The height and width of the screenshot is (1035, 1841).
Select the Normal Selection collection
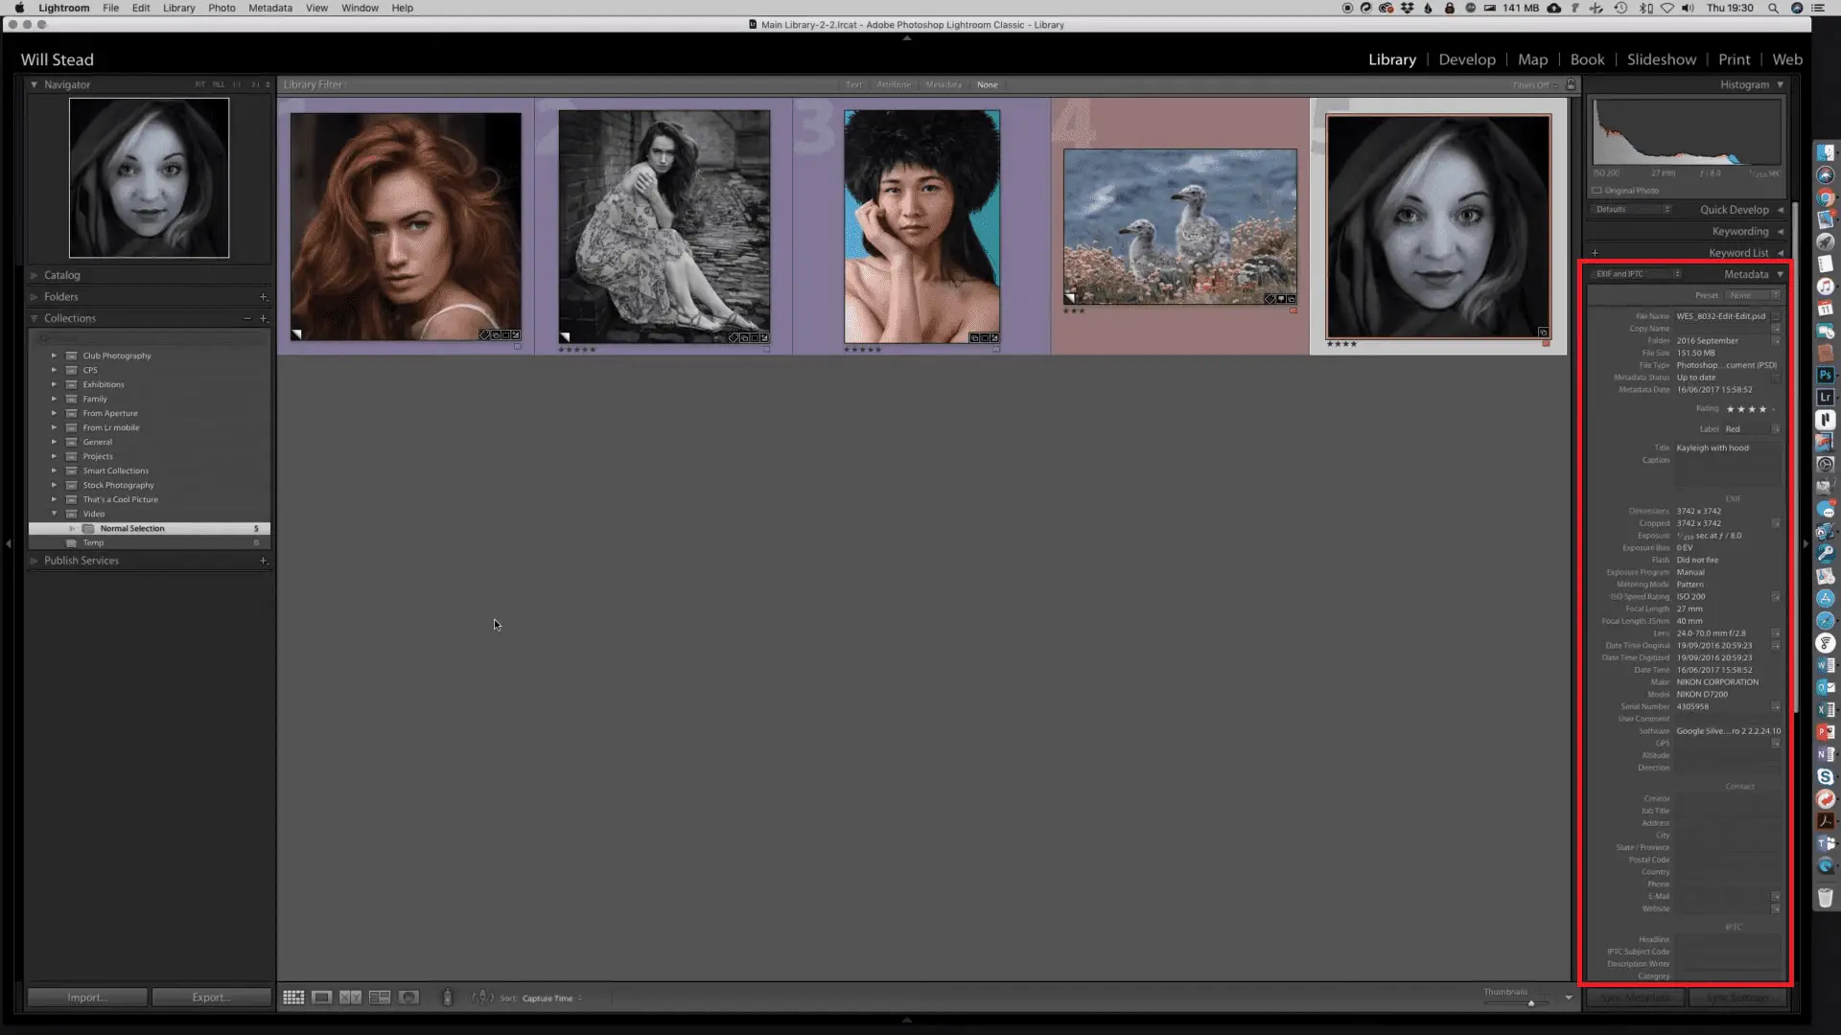point(134,528)
